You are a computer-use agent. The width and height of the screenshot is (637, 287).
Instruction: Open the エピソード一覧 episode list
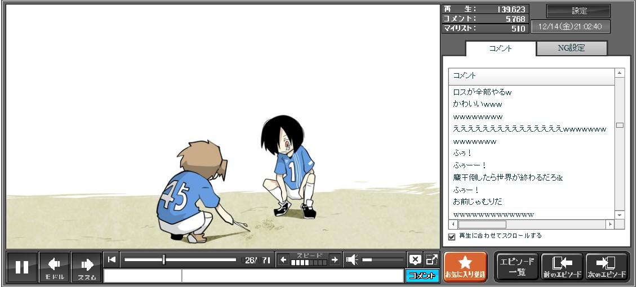pyautogui.click(x=516, y=267)
